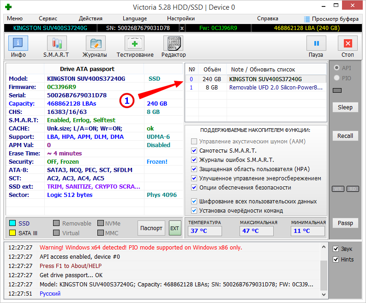
Task: Open the Справка help menu
Action: click(268, 18)
